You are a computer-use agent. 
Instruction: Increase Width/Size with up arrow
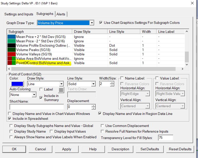[112, 83]
